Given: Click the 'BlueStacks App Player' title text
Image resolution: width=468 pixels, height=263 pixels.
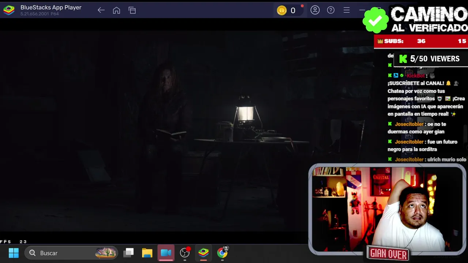Looking at the screenshot, I should (x=51, y=7).
